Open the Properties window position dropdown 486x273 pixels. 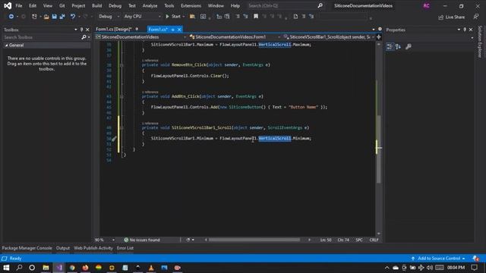click(459, 30)
